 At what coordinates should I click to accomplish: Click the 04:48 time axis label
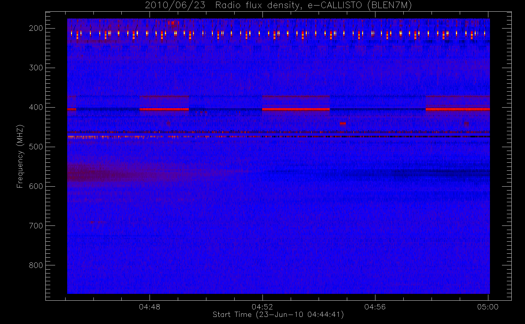tap(150, 307)
